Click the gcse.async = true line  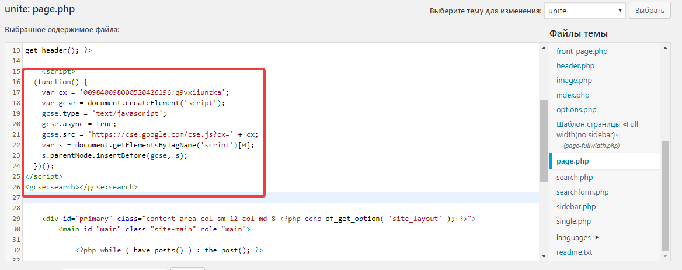[x=79, y=124]
